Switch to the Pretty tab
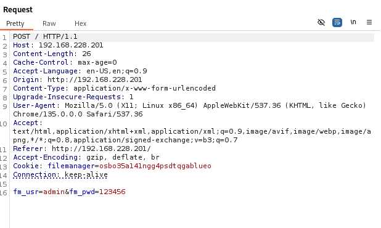The width and height of the screenshot is (381, 228). point(15,23)
